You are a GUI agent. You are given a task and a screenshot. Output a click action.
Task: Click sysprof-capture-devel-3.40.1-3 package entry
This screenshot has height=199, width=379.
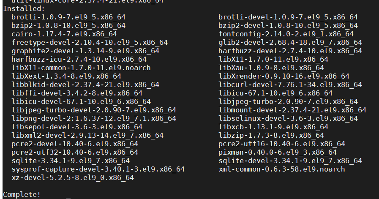tap(98, 169)
